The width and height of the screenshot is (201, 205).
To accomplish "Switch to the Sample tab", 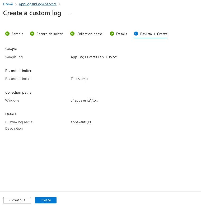I will [17, 34].
